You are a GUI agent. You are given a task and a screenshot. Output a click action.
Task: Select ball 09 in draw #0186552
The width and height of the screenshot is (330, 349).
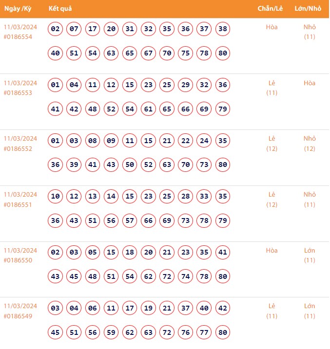point(111,141)
